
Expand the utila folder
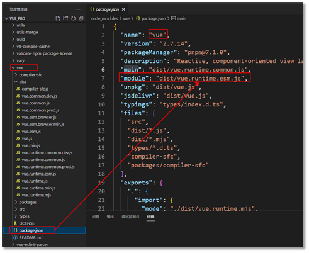(21, 25)
